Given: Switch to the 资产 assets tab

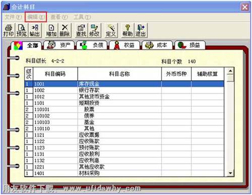Looking at the screenshot, I should click(59, 45).
